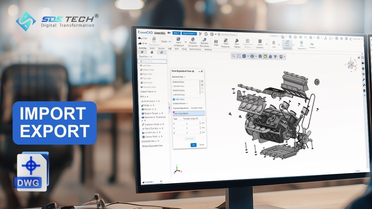
Task: Switch to the BOM ribbon tab
Action: 177,49
